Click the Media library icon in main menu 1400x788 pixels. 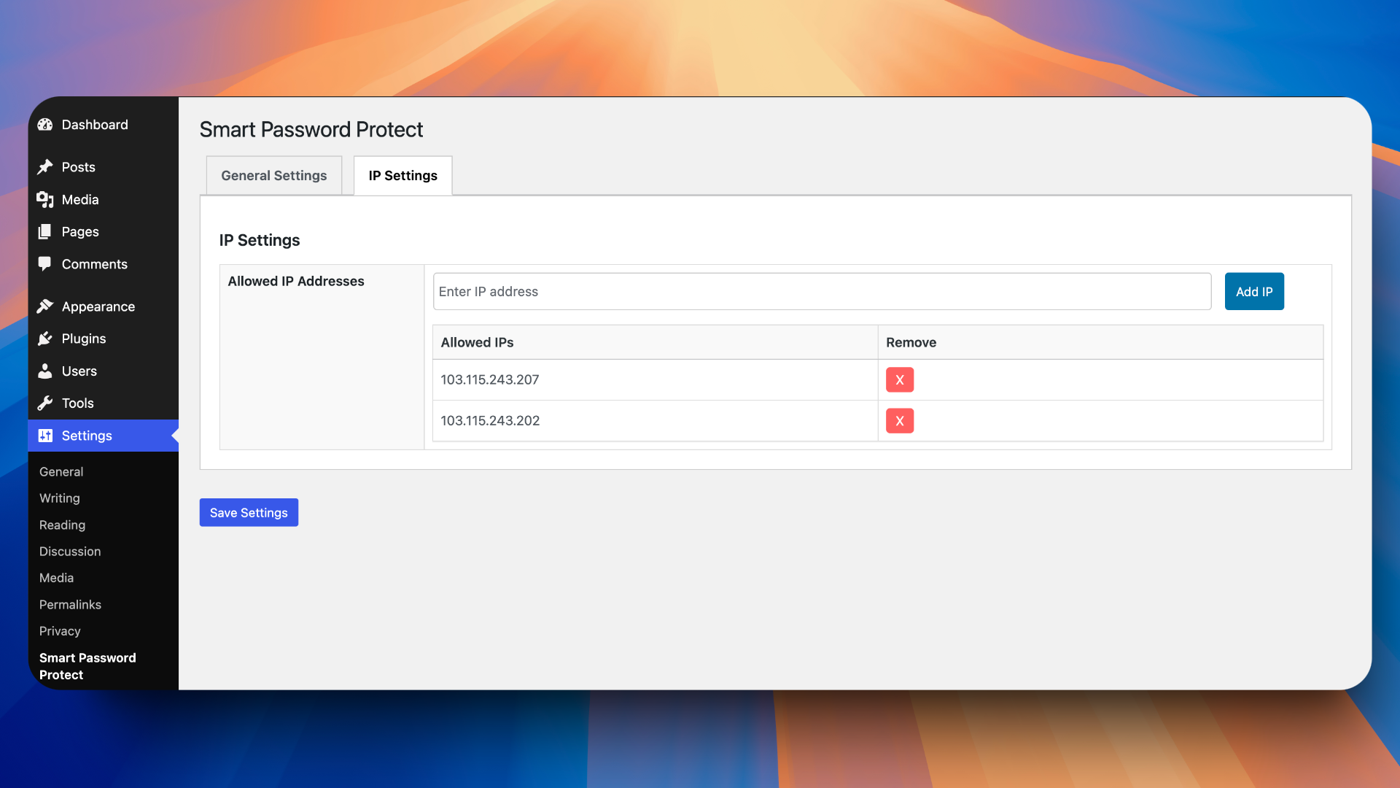click(45, 199)
